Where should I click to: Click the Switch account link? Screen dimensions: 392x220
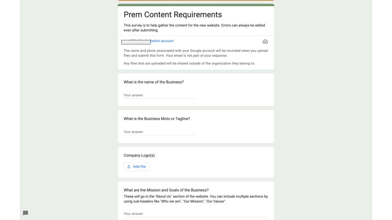pyautogui.click(x=162, y=41)
